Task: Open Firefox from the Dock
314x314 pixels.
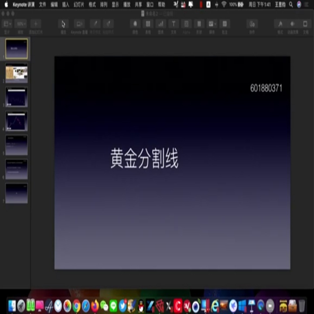Action: click(x=95, y=306)
